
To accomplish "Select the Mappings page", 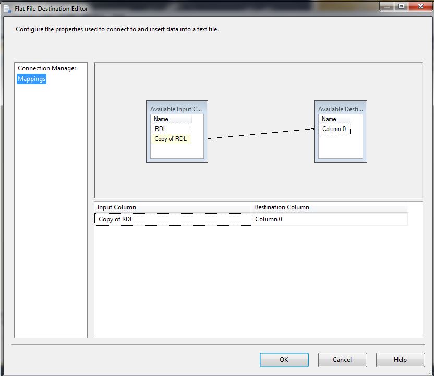I will coord(31,79).
